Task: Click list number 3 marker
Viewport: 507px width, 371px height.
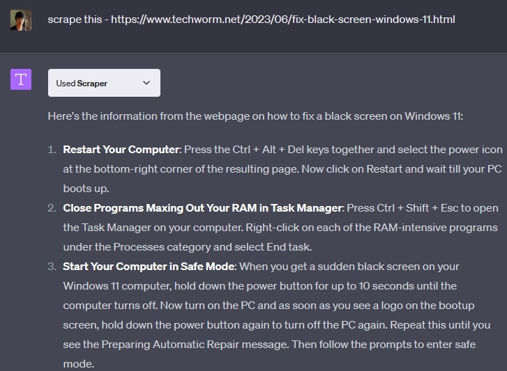Action: [x=53, y=266]
